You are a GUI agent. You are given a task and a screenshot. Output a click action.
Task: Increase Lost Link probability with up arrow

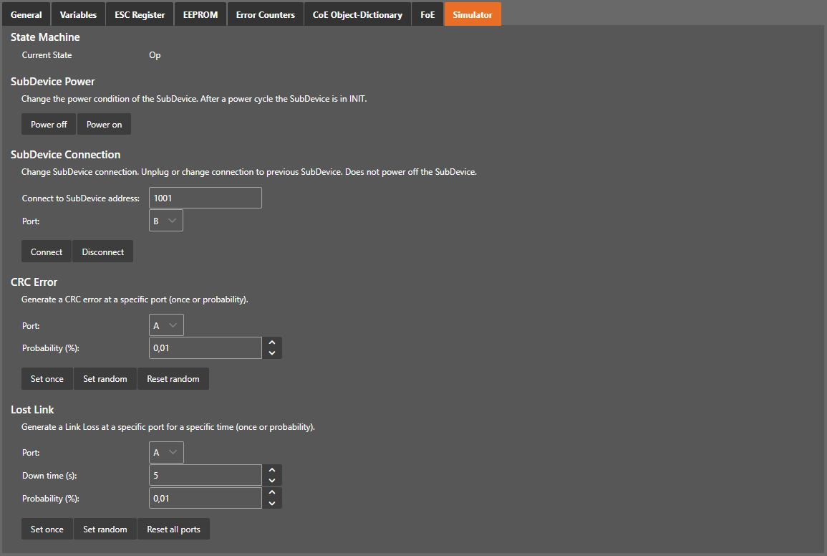[272, 493]
